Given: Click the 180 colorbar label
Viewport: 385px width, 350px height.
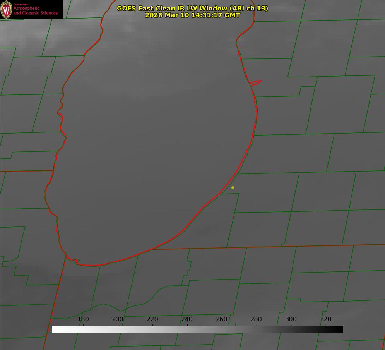Looking at the screenshot, I should pos(83,319).
